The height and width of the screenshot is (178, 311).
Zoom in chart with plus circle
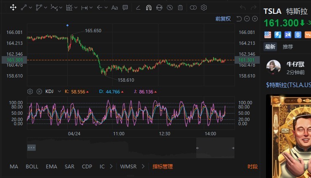255,19
